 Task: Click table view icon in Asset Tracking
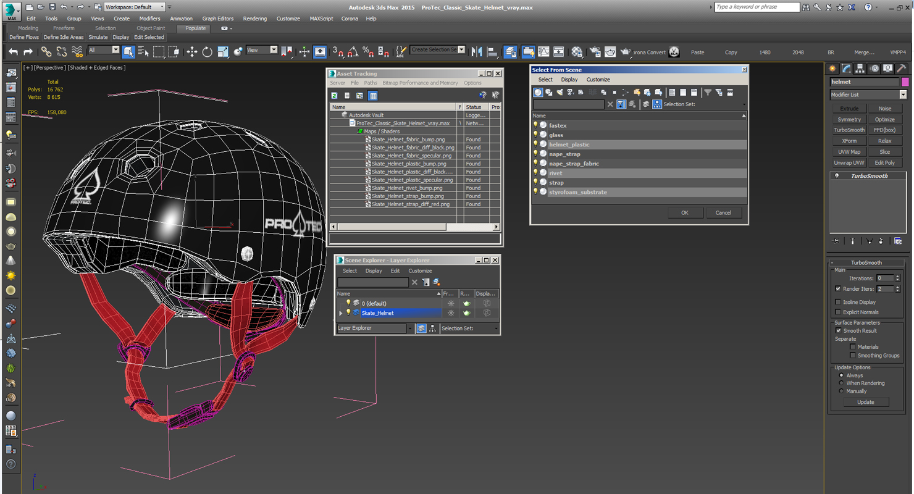pyautogui.click(x=373, y=96)
